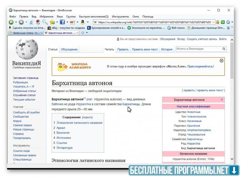Click the Wikipedia search input field

click(x=199, y=49)
